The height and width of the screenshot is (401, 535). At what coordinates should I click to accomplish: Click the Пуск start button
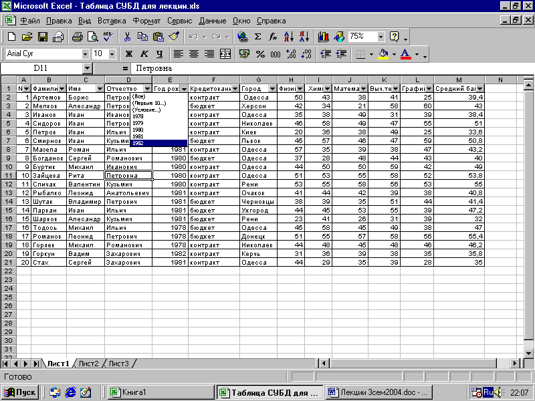coord(21,392)
